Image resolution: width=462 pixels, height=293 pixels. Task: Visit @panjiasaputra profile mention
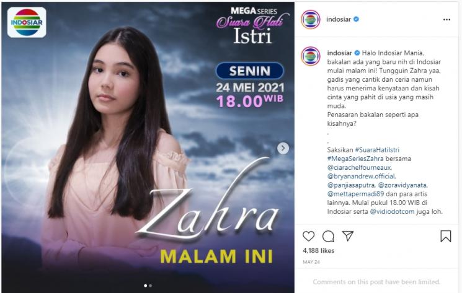[x=351, y=185]
